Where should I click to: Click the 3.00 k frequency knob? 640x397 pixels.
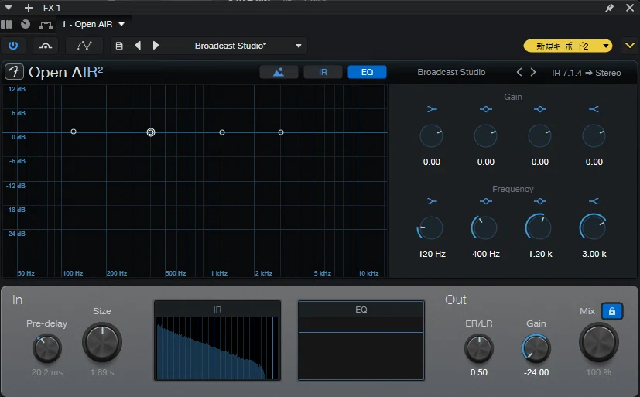tap(593, 228)
